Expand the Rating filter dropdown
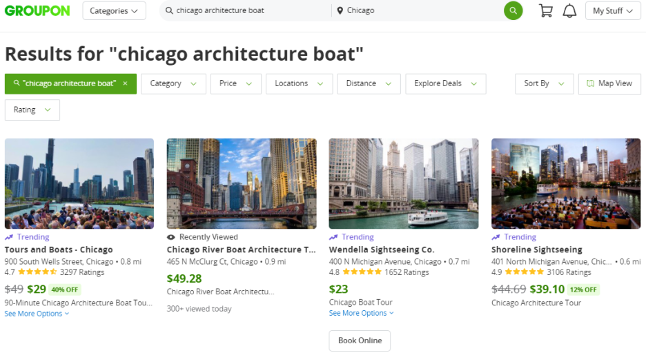 click(x=32, y=110)
